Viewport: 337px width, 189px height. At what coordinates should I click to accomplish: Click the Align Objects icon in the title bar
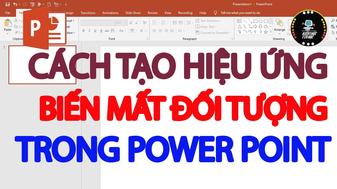click(x=39, y=4)
